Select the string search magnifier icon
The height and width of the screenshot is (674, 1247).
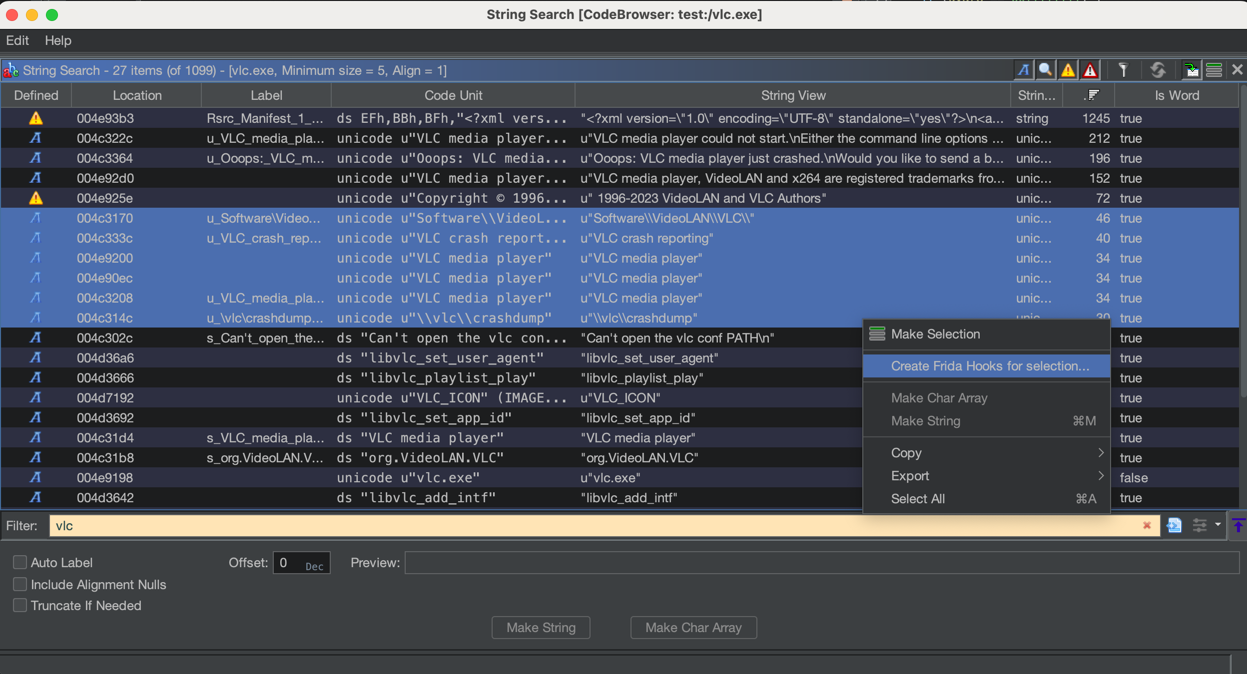[x=1045, y=69]
